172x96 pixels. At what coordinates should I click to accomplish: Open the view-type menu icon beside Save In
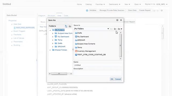click(120, 29)
